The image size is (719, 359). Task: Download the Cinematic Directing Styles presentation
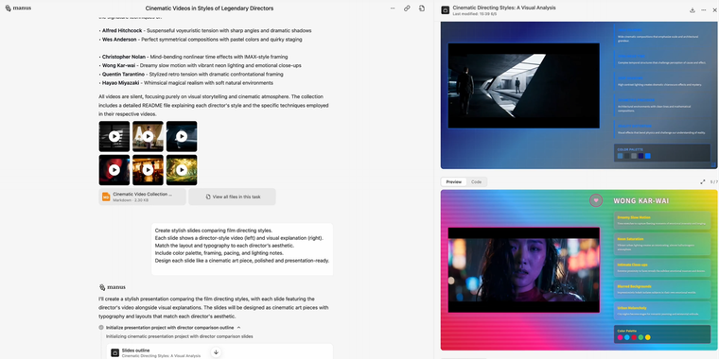693,10
